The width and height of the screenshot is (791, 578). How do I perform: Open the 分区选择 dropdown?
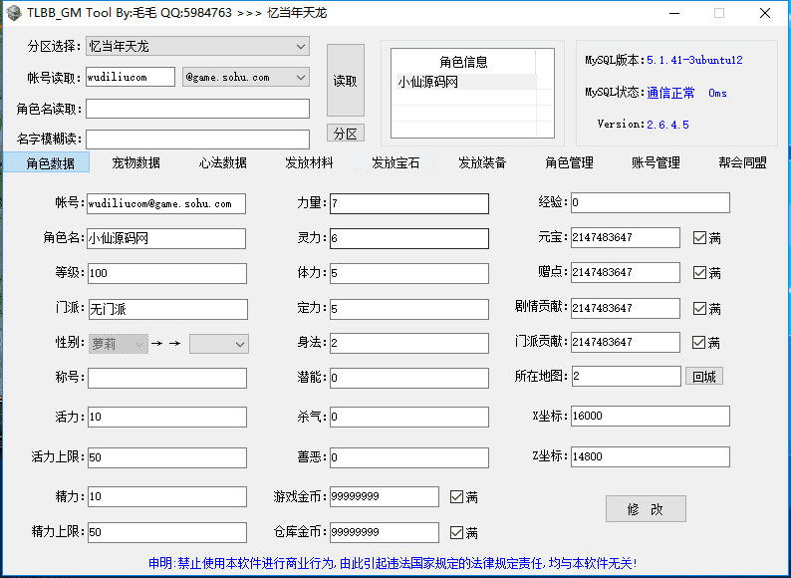click(197, 47)
